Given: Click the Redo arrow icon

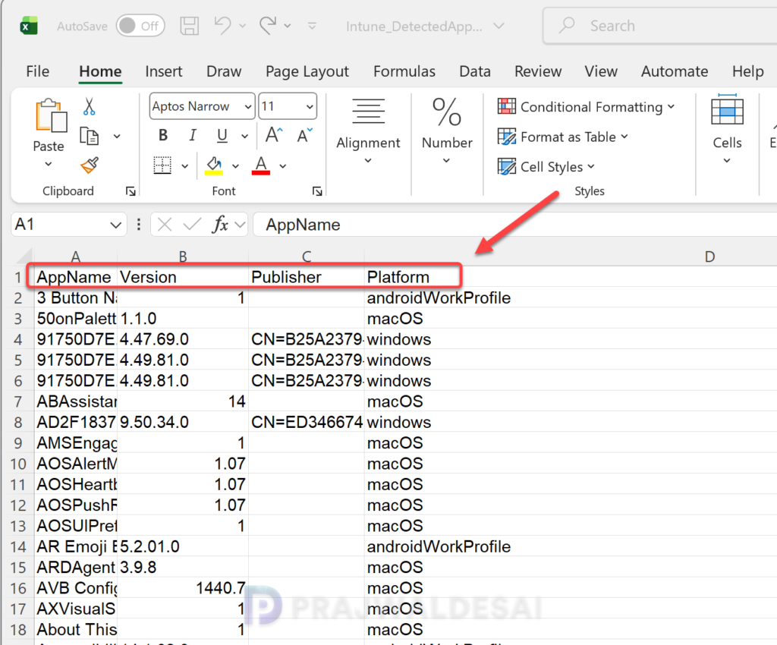Looking at the screenshot, I should click(x=268, y=25).
